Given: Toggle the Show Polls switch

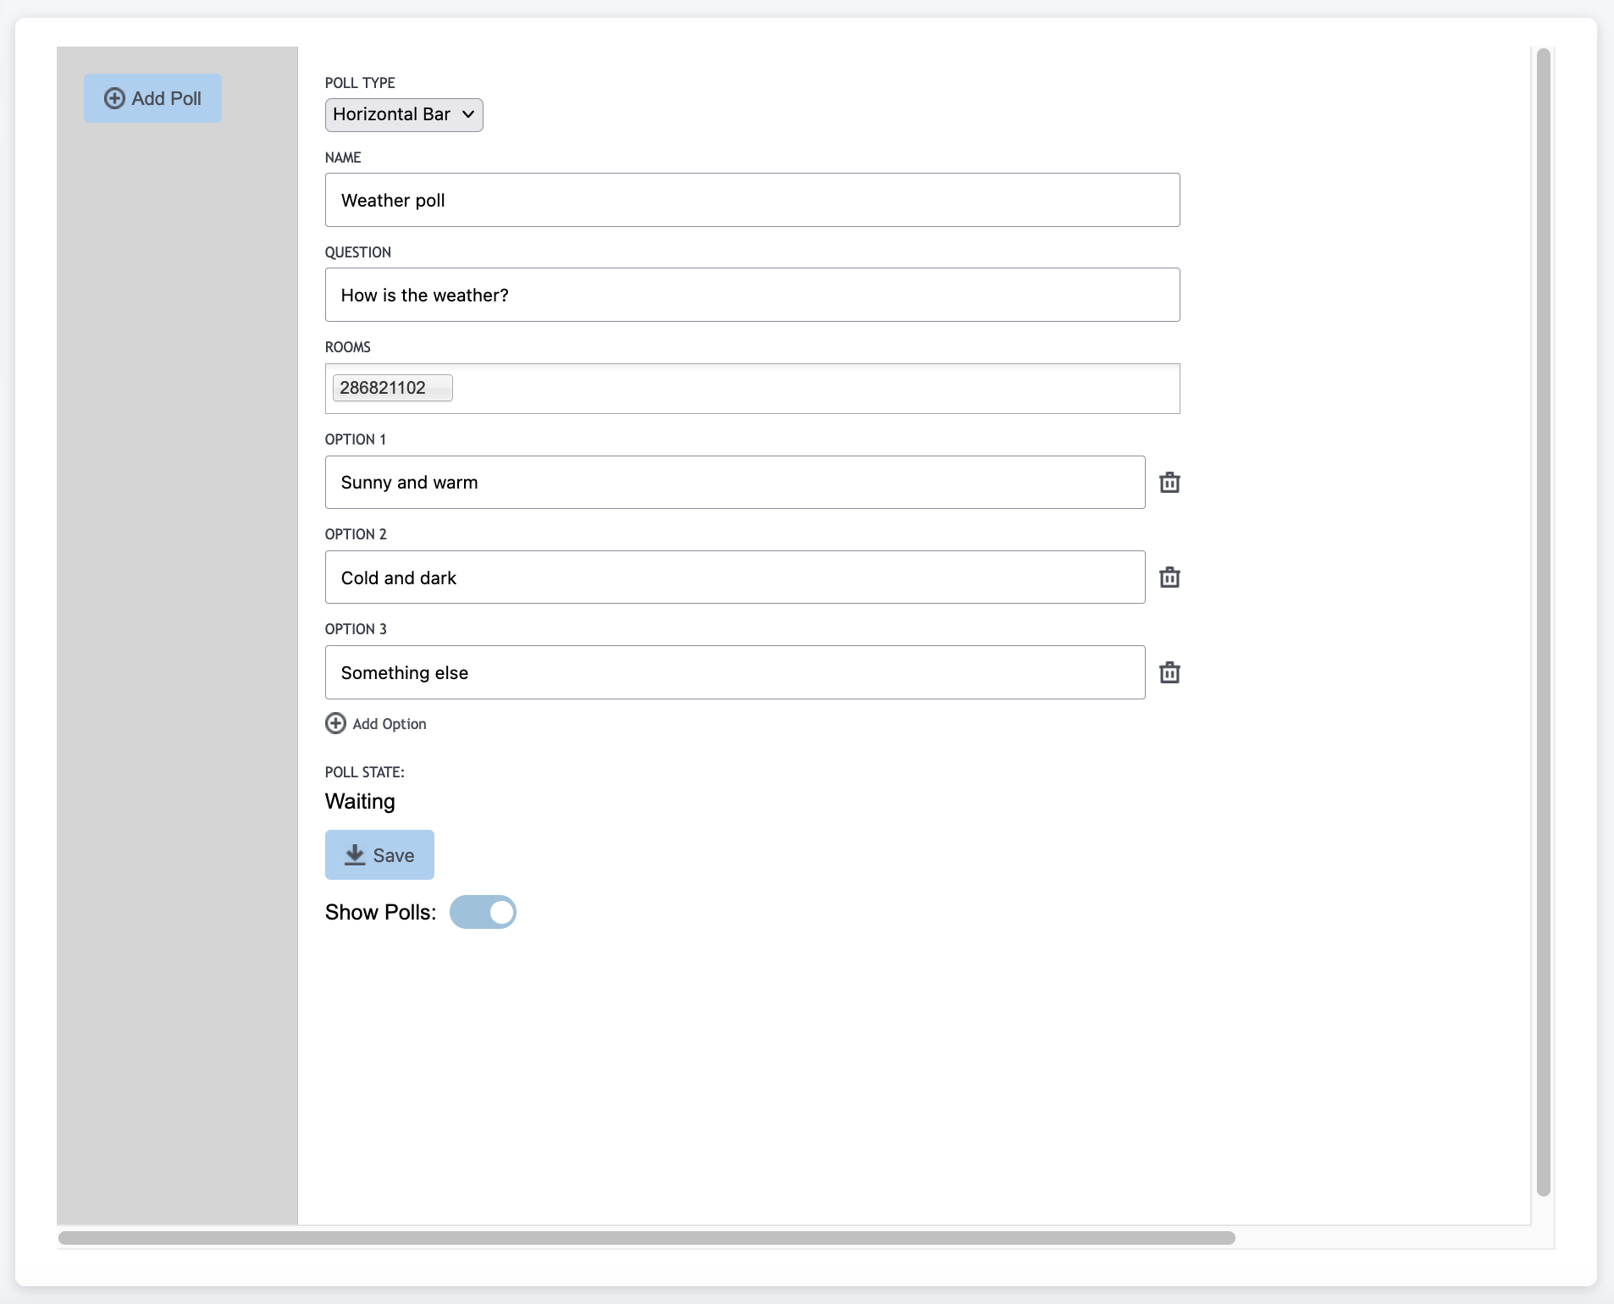Looking at the screenshot, I should [483, 912].
